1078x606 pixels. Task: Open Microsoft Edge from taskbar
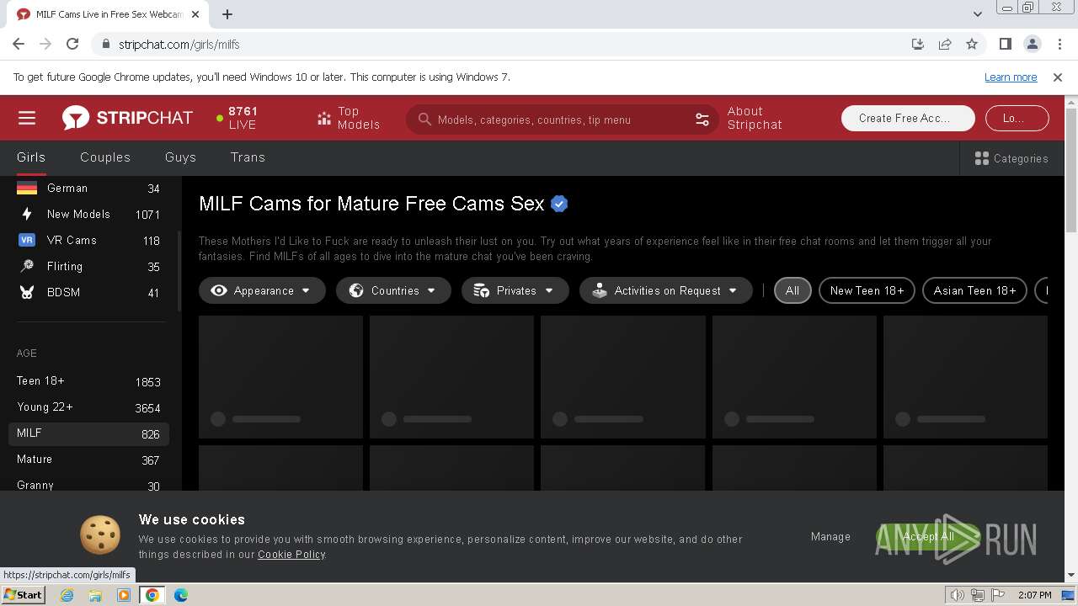click(181, 595)
